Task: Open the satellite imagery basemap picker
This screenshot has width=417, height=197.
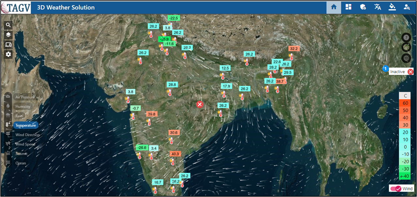Action: [406, 48]
